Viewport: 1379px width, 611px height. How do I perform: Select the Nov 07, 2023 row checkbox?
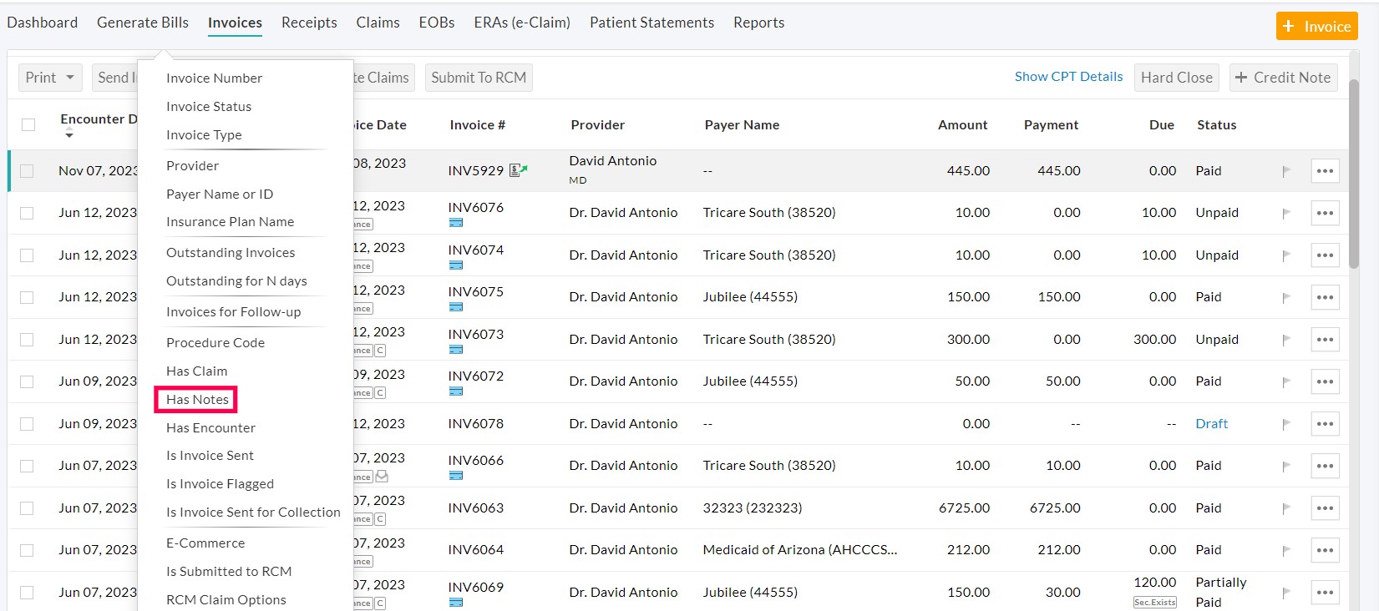[27, 171]
